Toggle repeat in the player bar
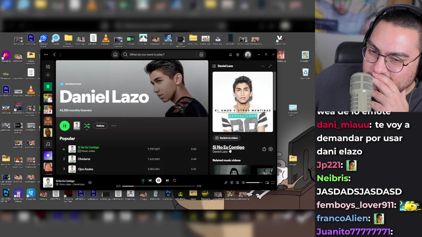The width and height of the screenshot is (422, 237). pyautogui.click(x=175, y=180)
